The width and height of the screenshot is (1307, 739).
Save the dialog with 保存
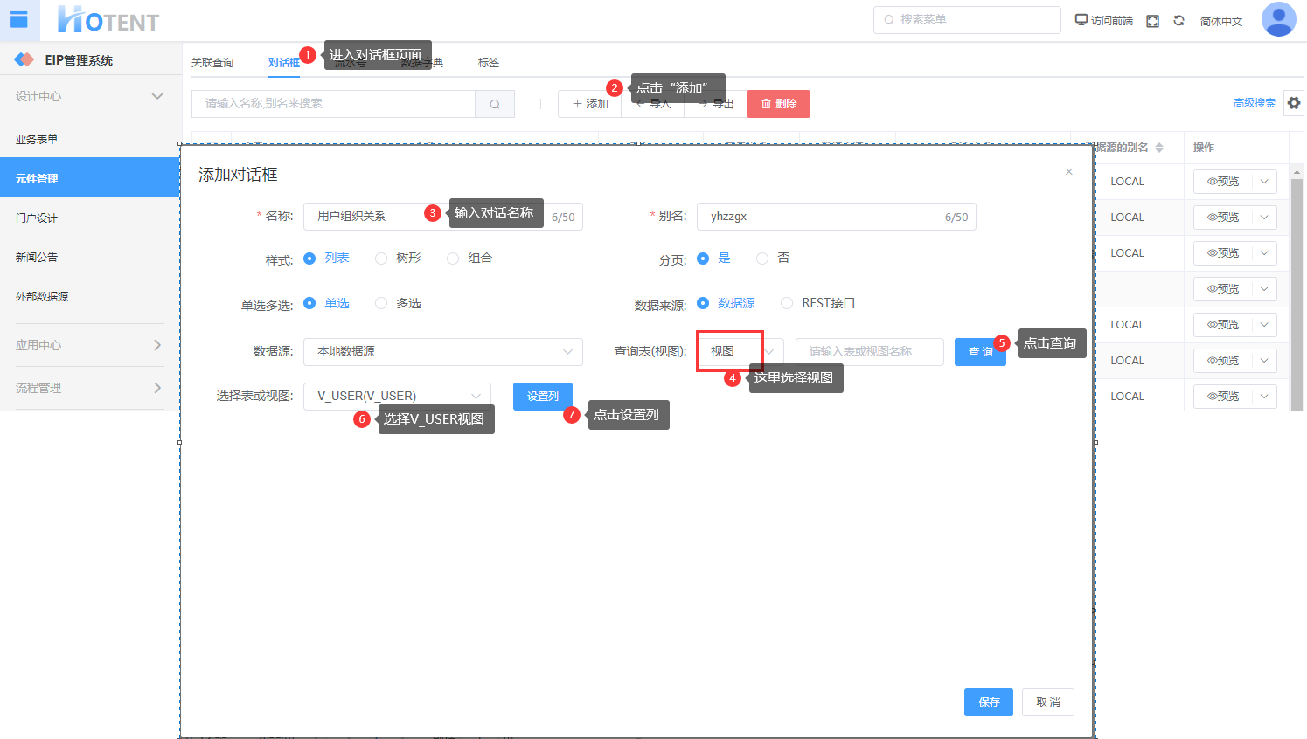pyautogui.click(x=989, y=702)
